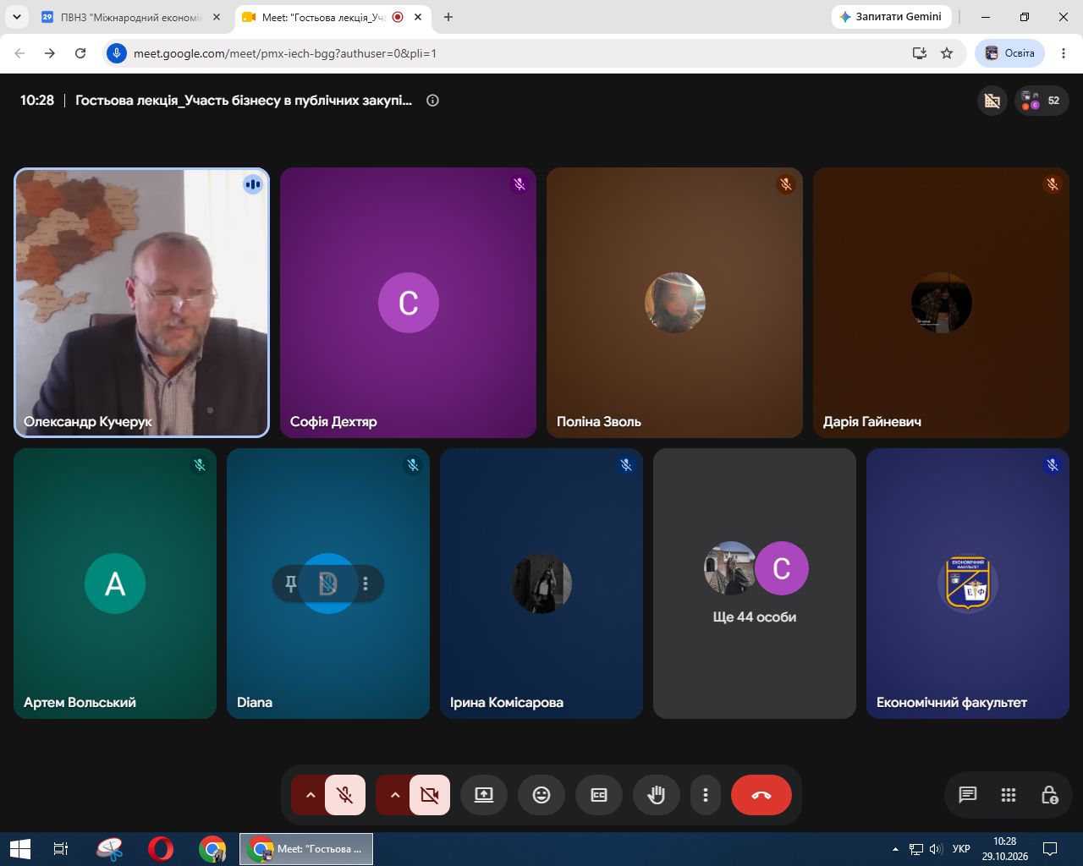The width and height of the screenshot is (1083, 866).
Task: Start presenting your screen
Action: click(484, 795)
